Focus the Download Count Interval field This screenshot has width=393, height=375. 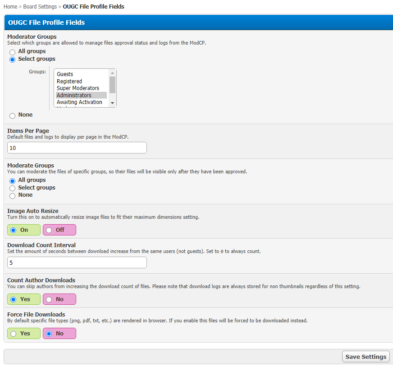77,262
